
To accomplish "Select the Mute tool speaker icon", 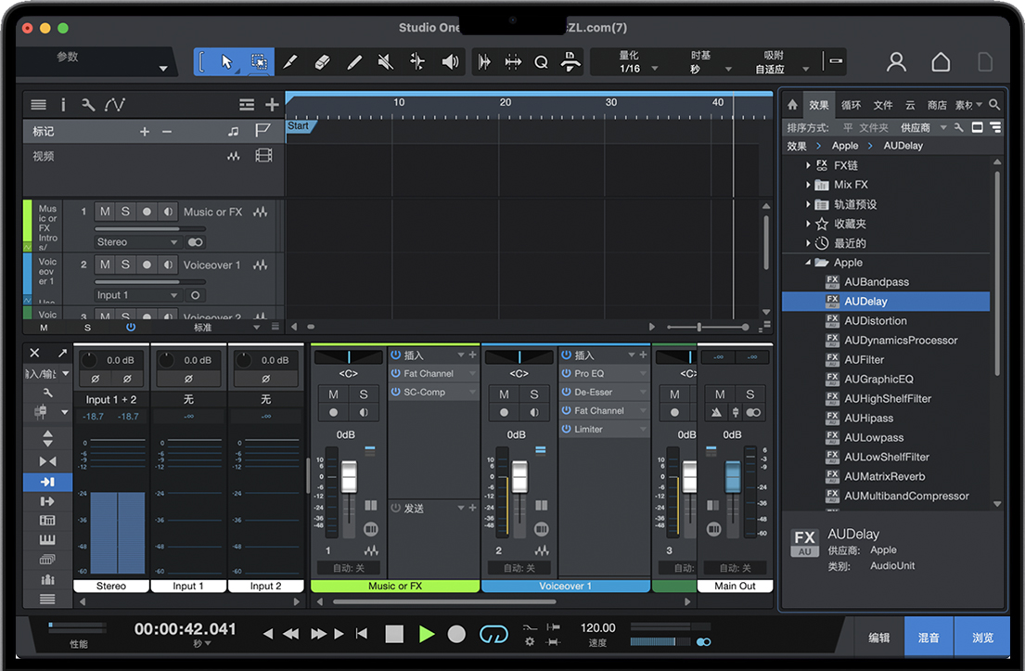I will point(386,62).
